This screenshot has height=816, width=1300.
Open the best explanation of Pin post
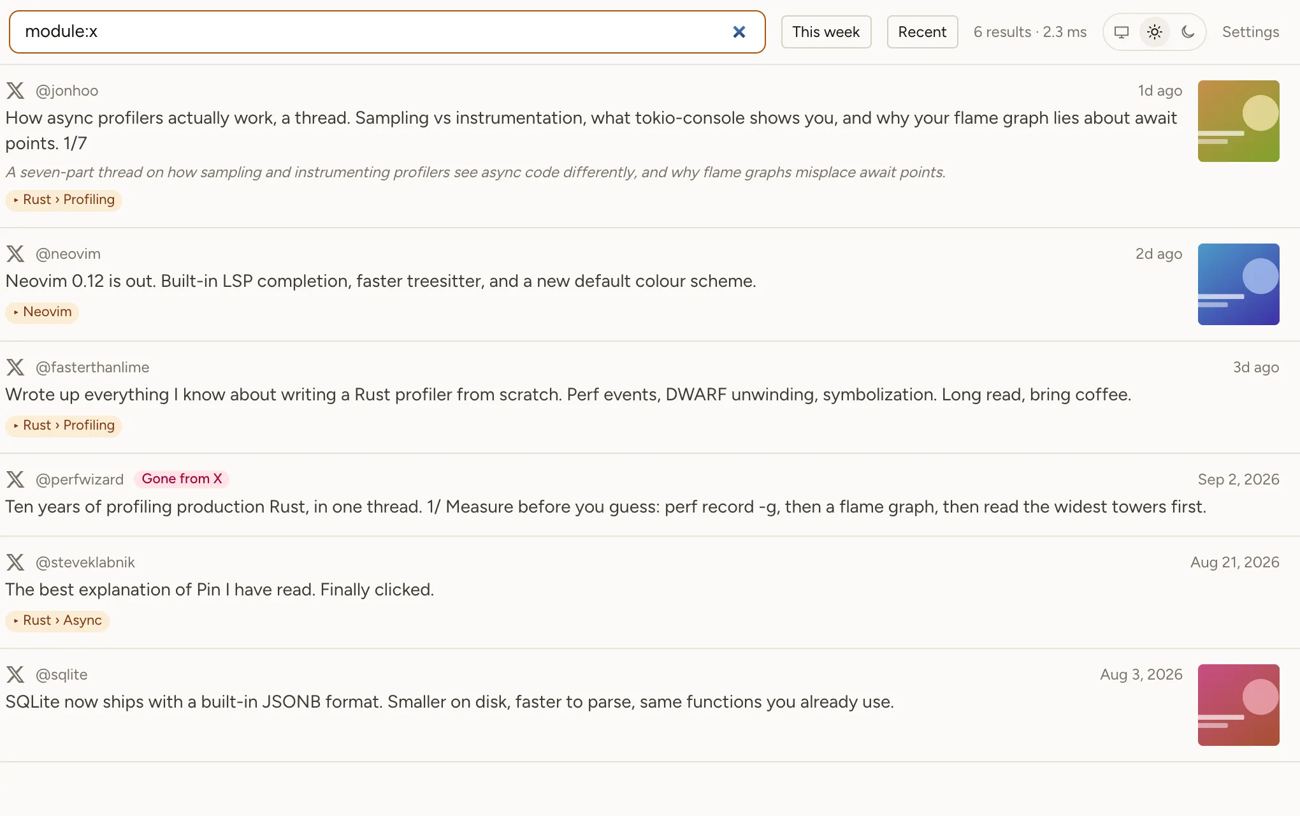(x=220, y=590)
